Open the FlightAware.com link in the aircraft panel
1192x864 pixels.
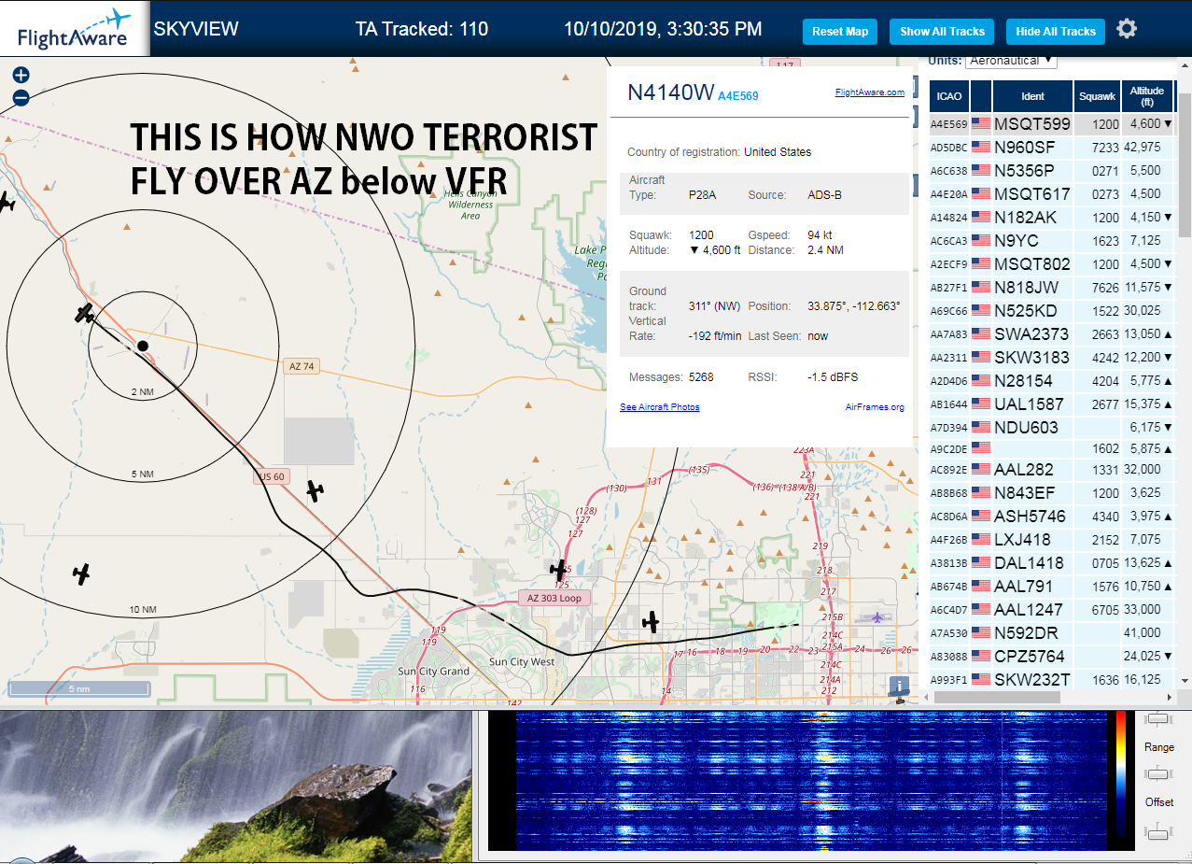click(870, 92)
